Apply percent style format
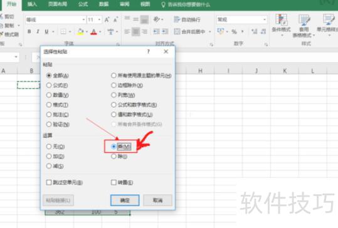The height and width of the screenshot is (228, 338). pos(234,32)
